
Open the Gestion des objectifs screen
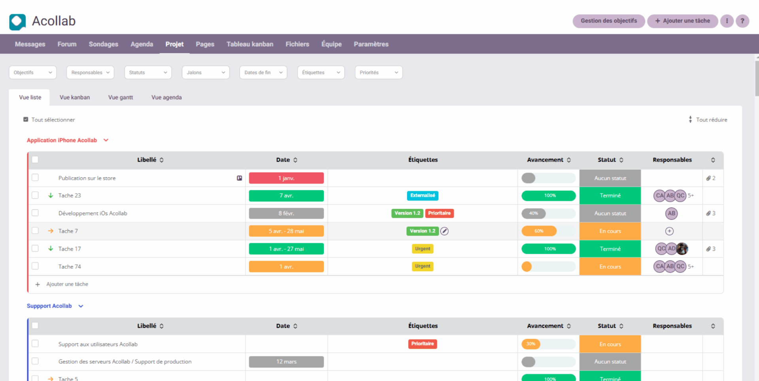coord(608,21)
